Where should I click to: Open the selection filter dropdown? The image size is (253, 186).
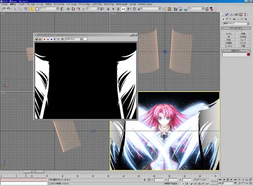click(x=49, y=8)
